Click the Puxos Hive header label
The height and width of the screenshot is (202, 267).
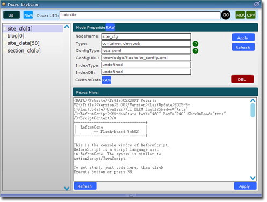[87, 92]
